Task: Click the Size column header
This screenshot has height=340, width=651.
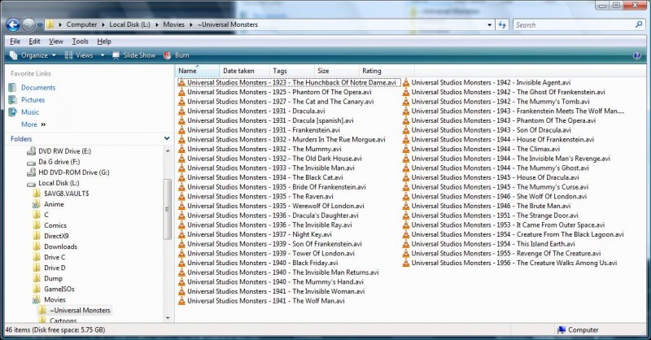Action: tap(336, 71)
